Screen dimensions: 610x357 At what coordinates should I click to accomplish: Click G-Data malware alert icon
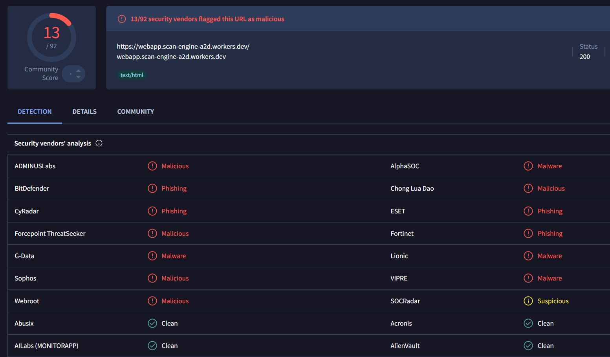coord(152,256)
